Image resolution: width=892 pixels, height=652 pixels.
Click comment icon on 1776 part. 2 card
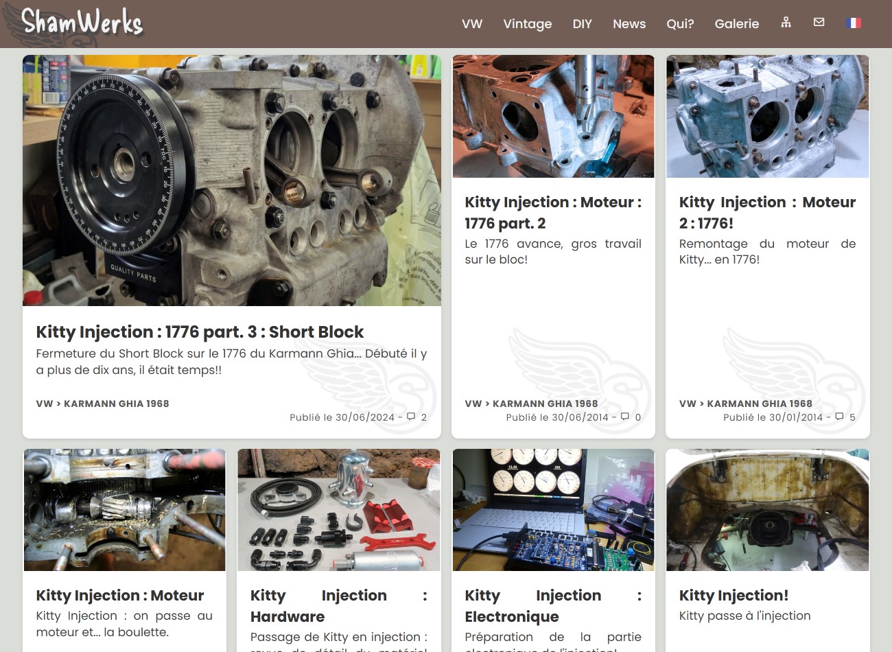tap(625, 417)
